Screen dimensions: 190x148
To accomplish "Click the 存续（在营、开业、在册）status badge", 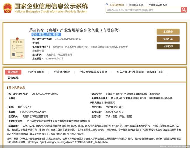I will (x=44, y=35).
